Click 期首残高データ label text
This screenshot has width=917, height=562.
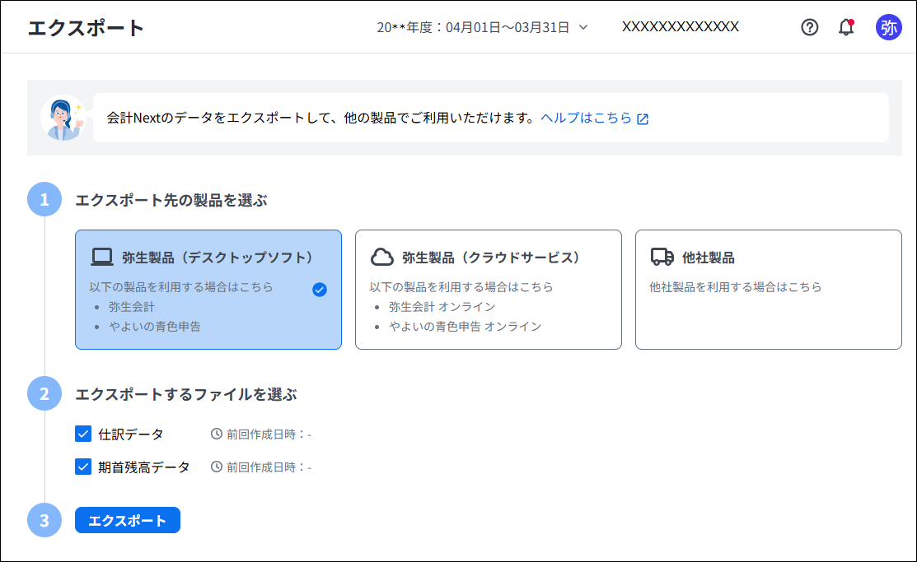pyautogui.click(x=144, y=467)
